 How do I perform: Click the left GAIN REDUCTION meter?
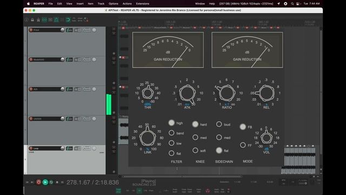(168, 50)
